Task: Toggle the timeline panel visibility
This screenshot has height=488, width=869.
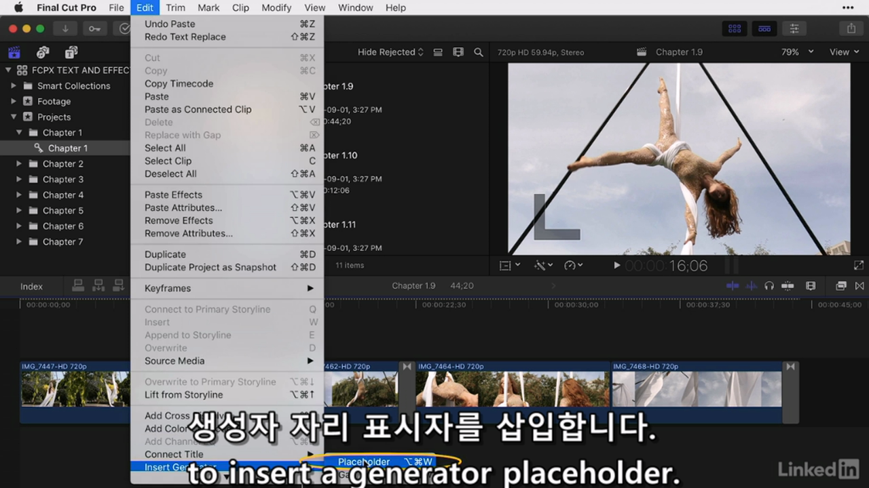Action: tap(764, 28)
